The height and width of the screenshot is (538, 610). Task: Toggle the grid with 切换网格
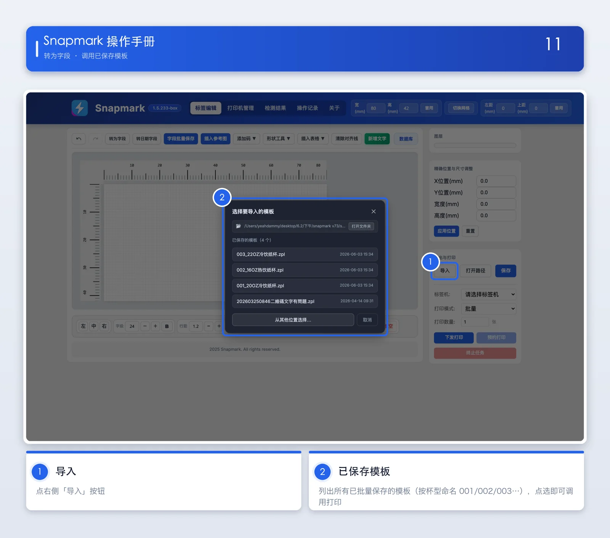[461, 108]
